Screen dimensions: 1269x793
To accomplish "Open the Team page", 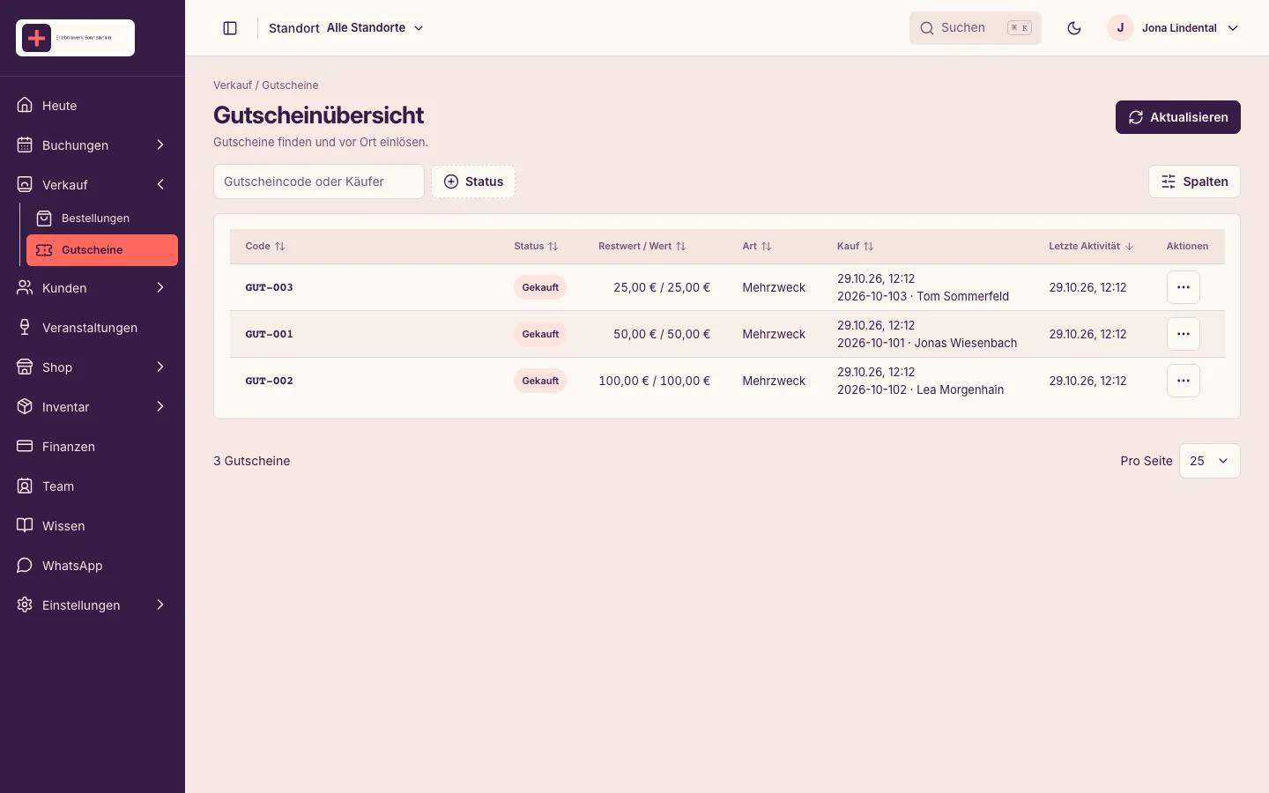I will click(93, 486).
